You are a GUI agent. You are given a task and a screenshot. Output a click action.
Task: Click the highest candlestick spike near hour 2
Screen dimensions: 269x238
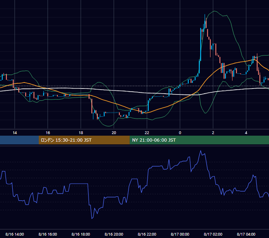pos(205,21)
